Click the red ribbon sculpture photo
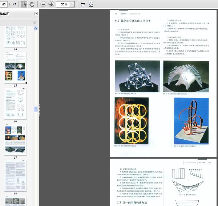218x206 pixels. pyautogui.click(x=191, y=121)
